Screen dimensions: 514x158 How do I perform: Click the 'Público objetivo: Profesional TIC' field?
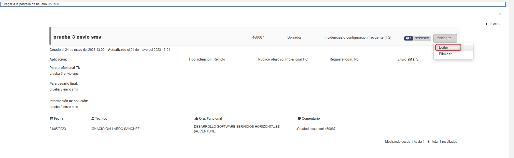coord(283,59)
